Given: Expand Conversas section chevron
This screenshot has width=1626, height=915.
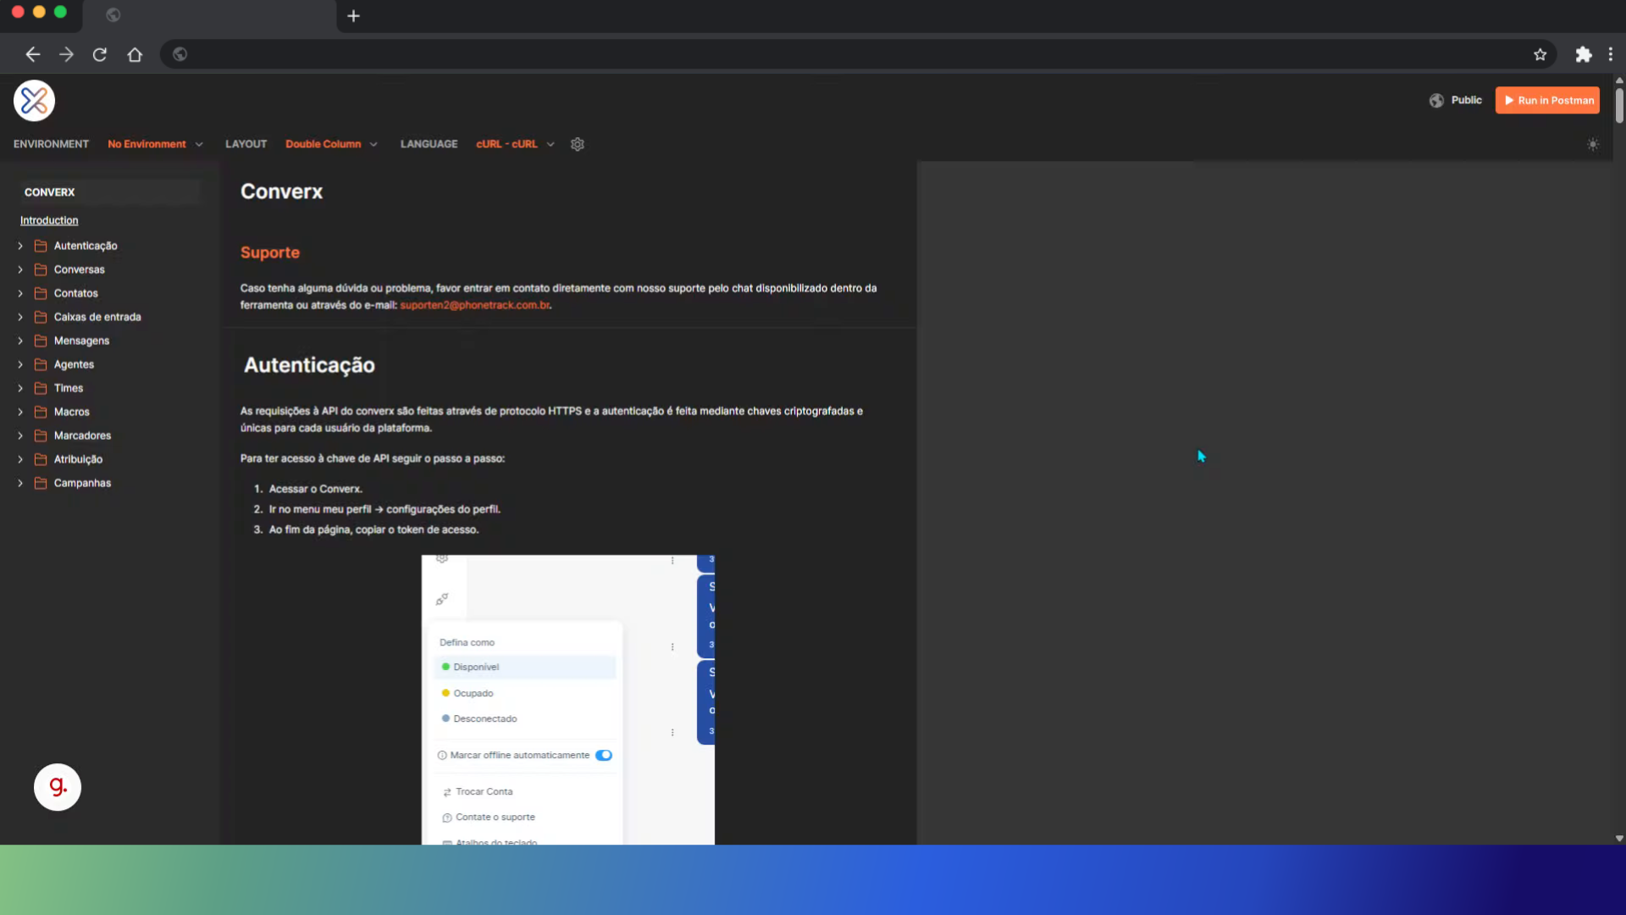Looking at the screenshot, I should click(20, 269).
